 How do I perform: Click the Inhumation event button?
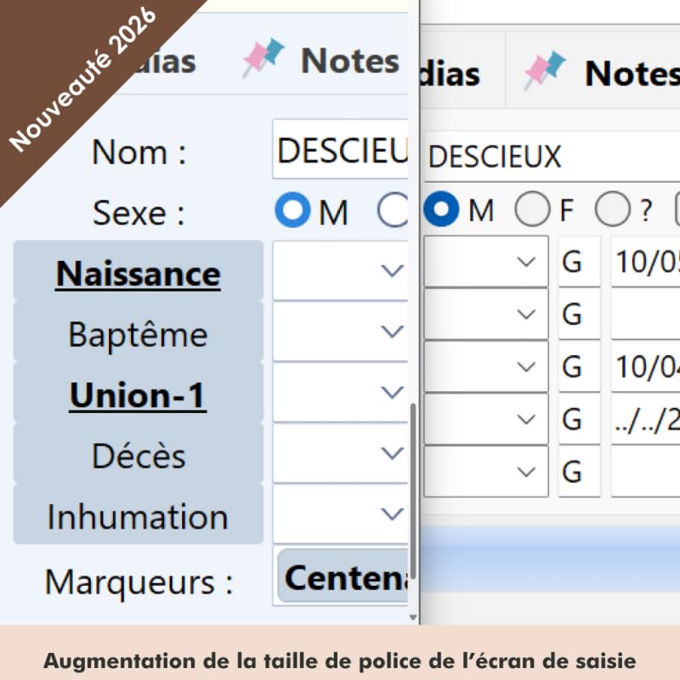(x=139, y=514)
